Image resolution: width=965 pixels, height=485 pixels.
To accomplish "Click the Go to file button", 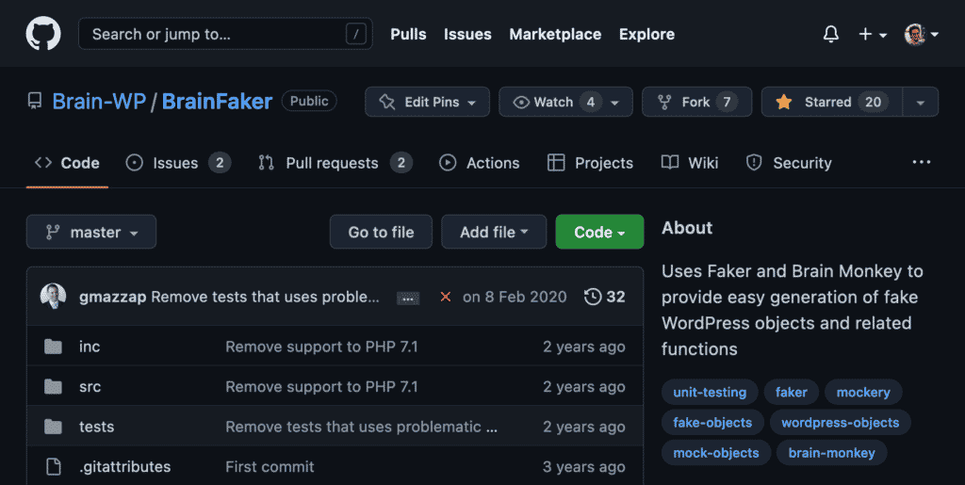I will click(381, 232).
